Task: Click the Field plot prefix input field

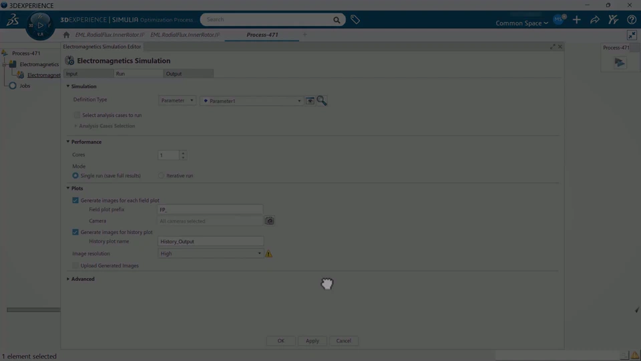Action: [x=210, y=209]
